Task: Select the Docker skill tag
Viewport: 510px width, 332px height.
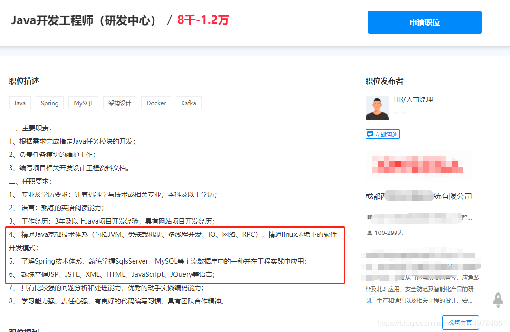Action: 156,103
